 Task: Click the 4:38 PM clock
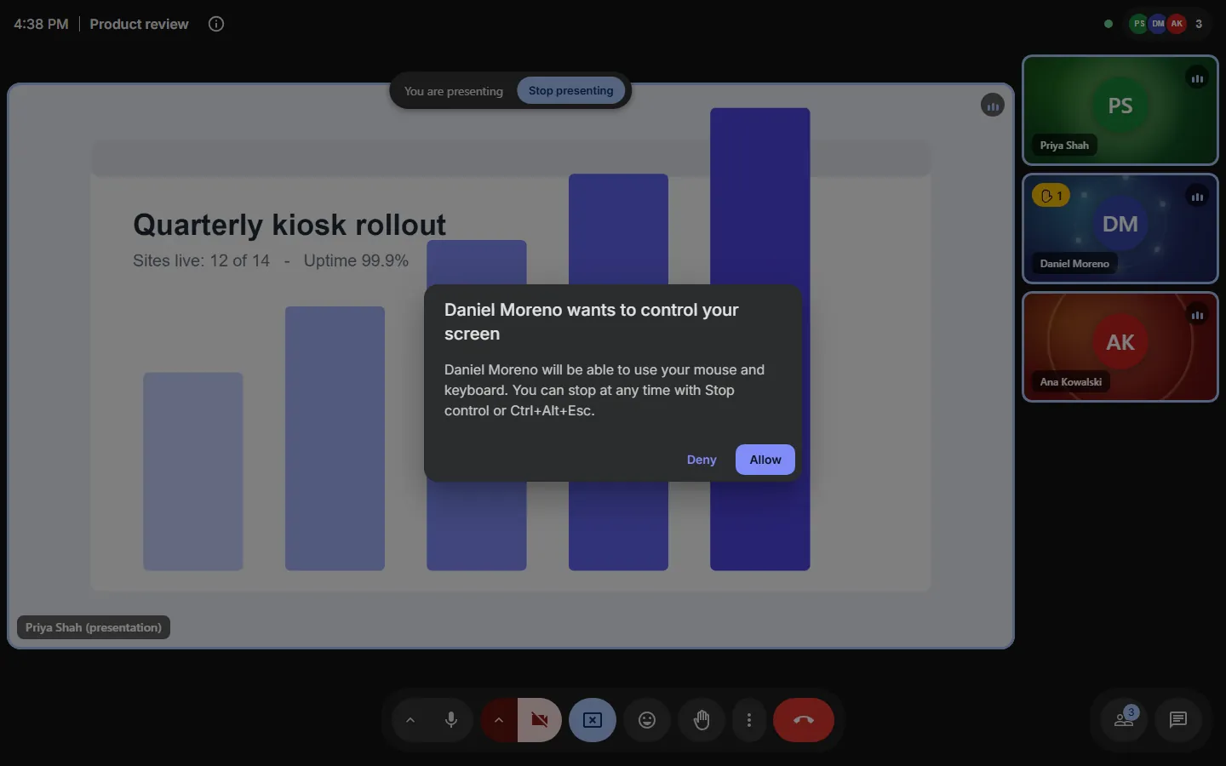(41, 24)
